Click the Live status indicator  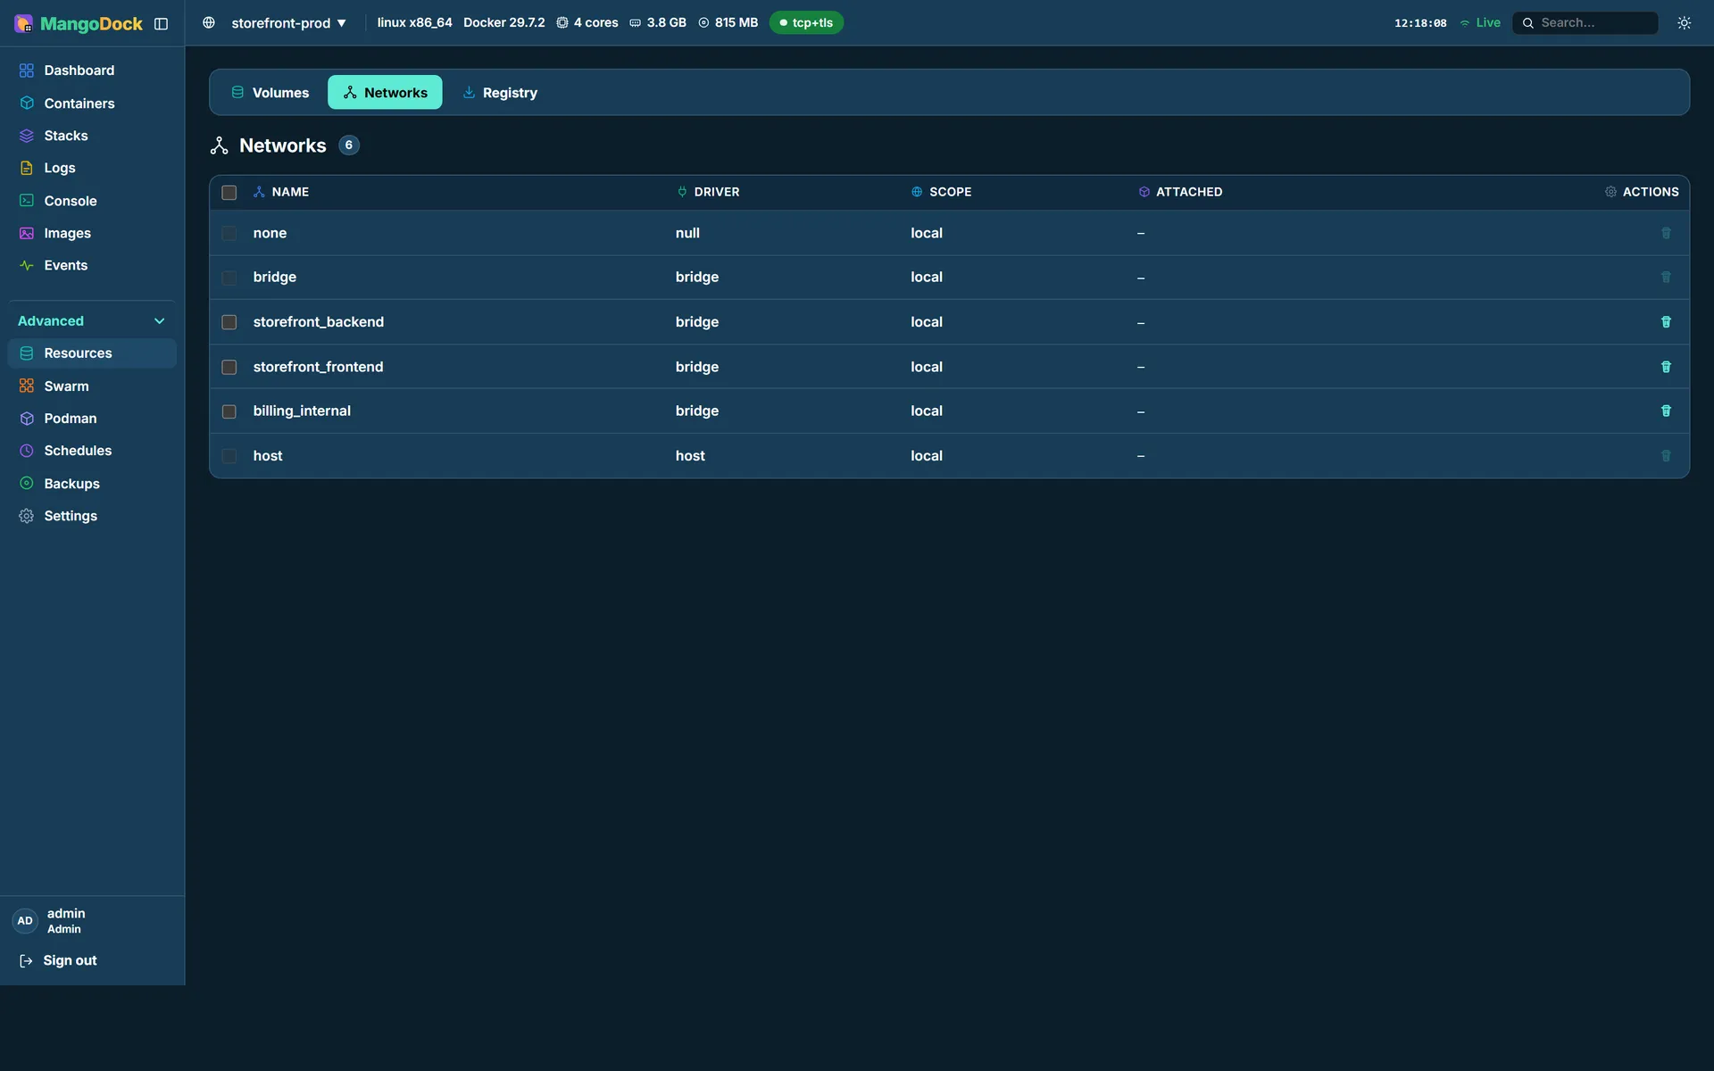[1480, 23]
